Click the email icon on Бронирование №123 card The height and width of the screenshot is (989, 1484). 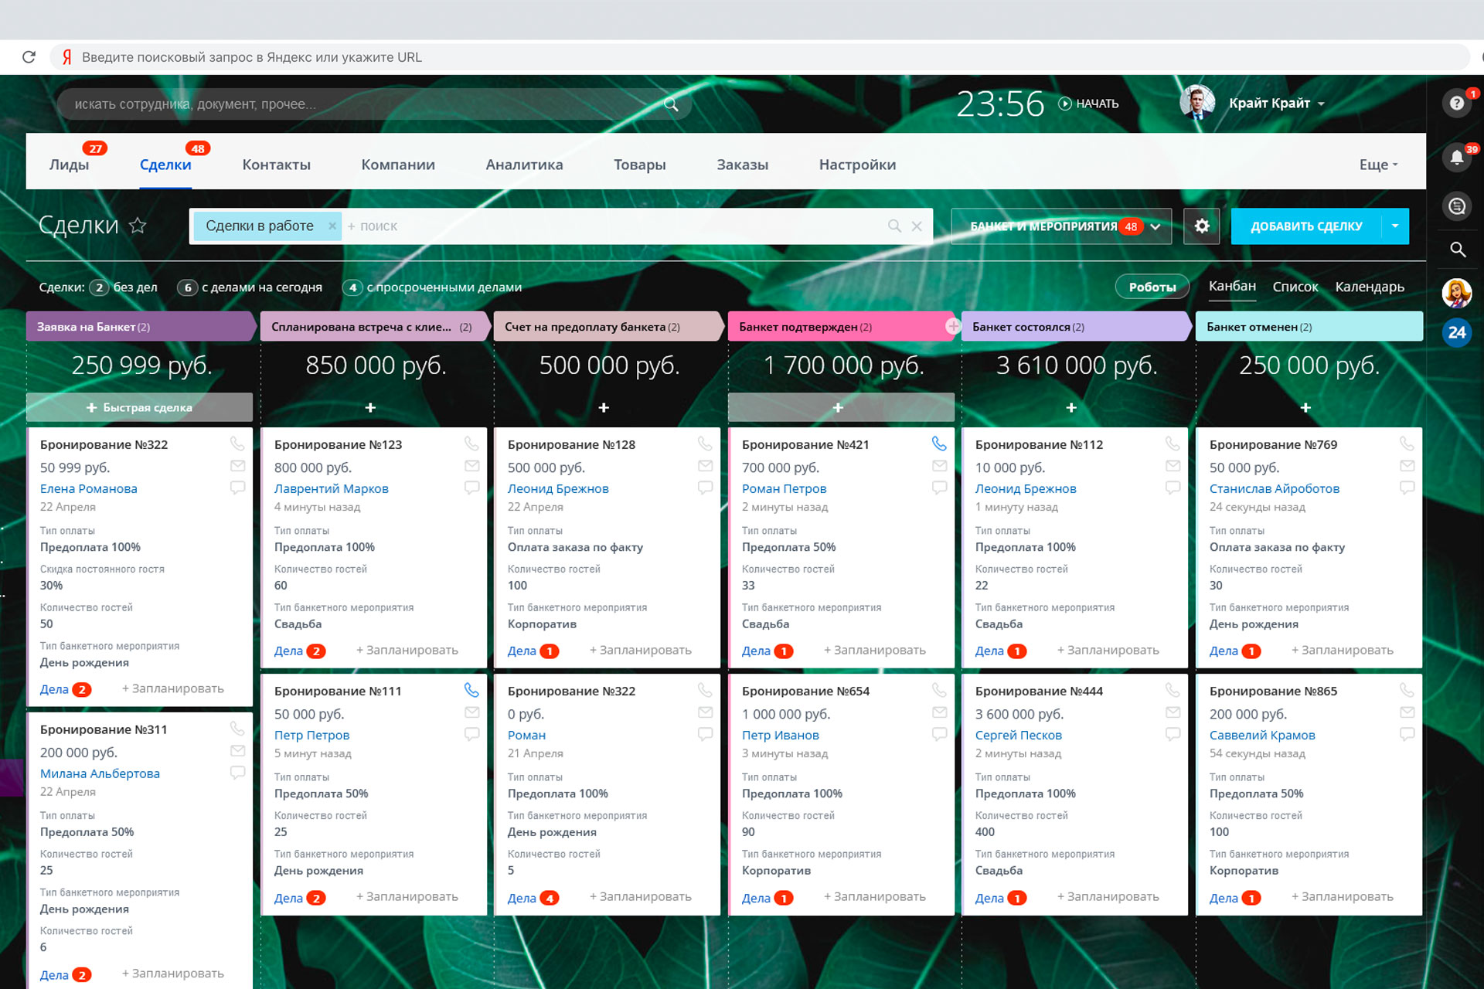click(471, 466)
